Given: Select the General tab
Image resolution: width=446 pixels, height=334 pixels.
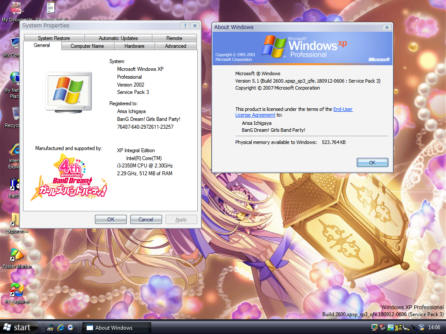Looking at the screenshot, I should tap(42, 45).
